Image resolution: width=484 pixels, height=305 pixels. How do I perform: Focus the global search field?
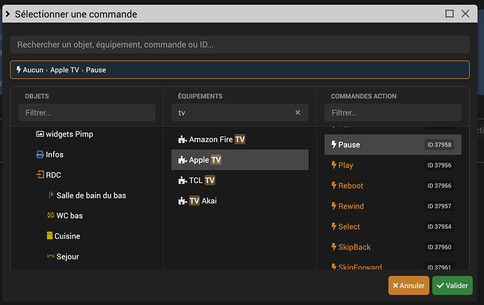(x=240, y=45)
